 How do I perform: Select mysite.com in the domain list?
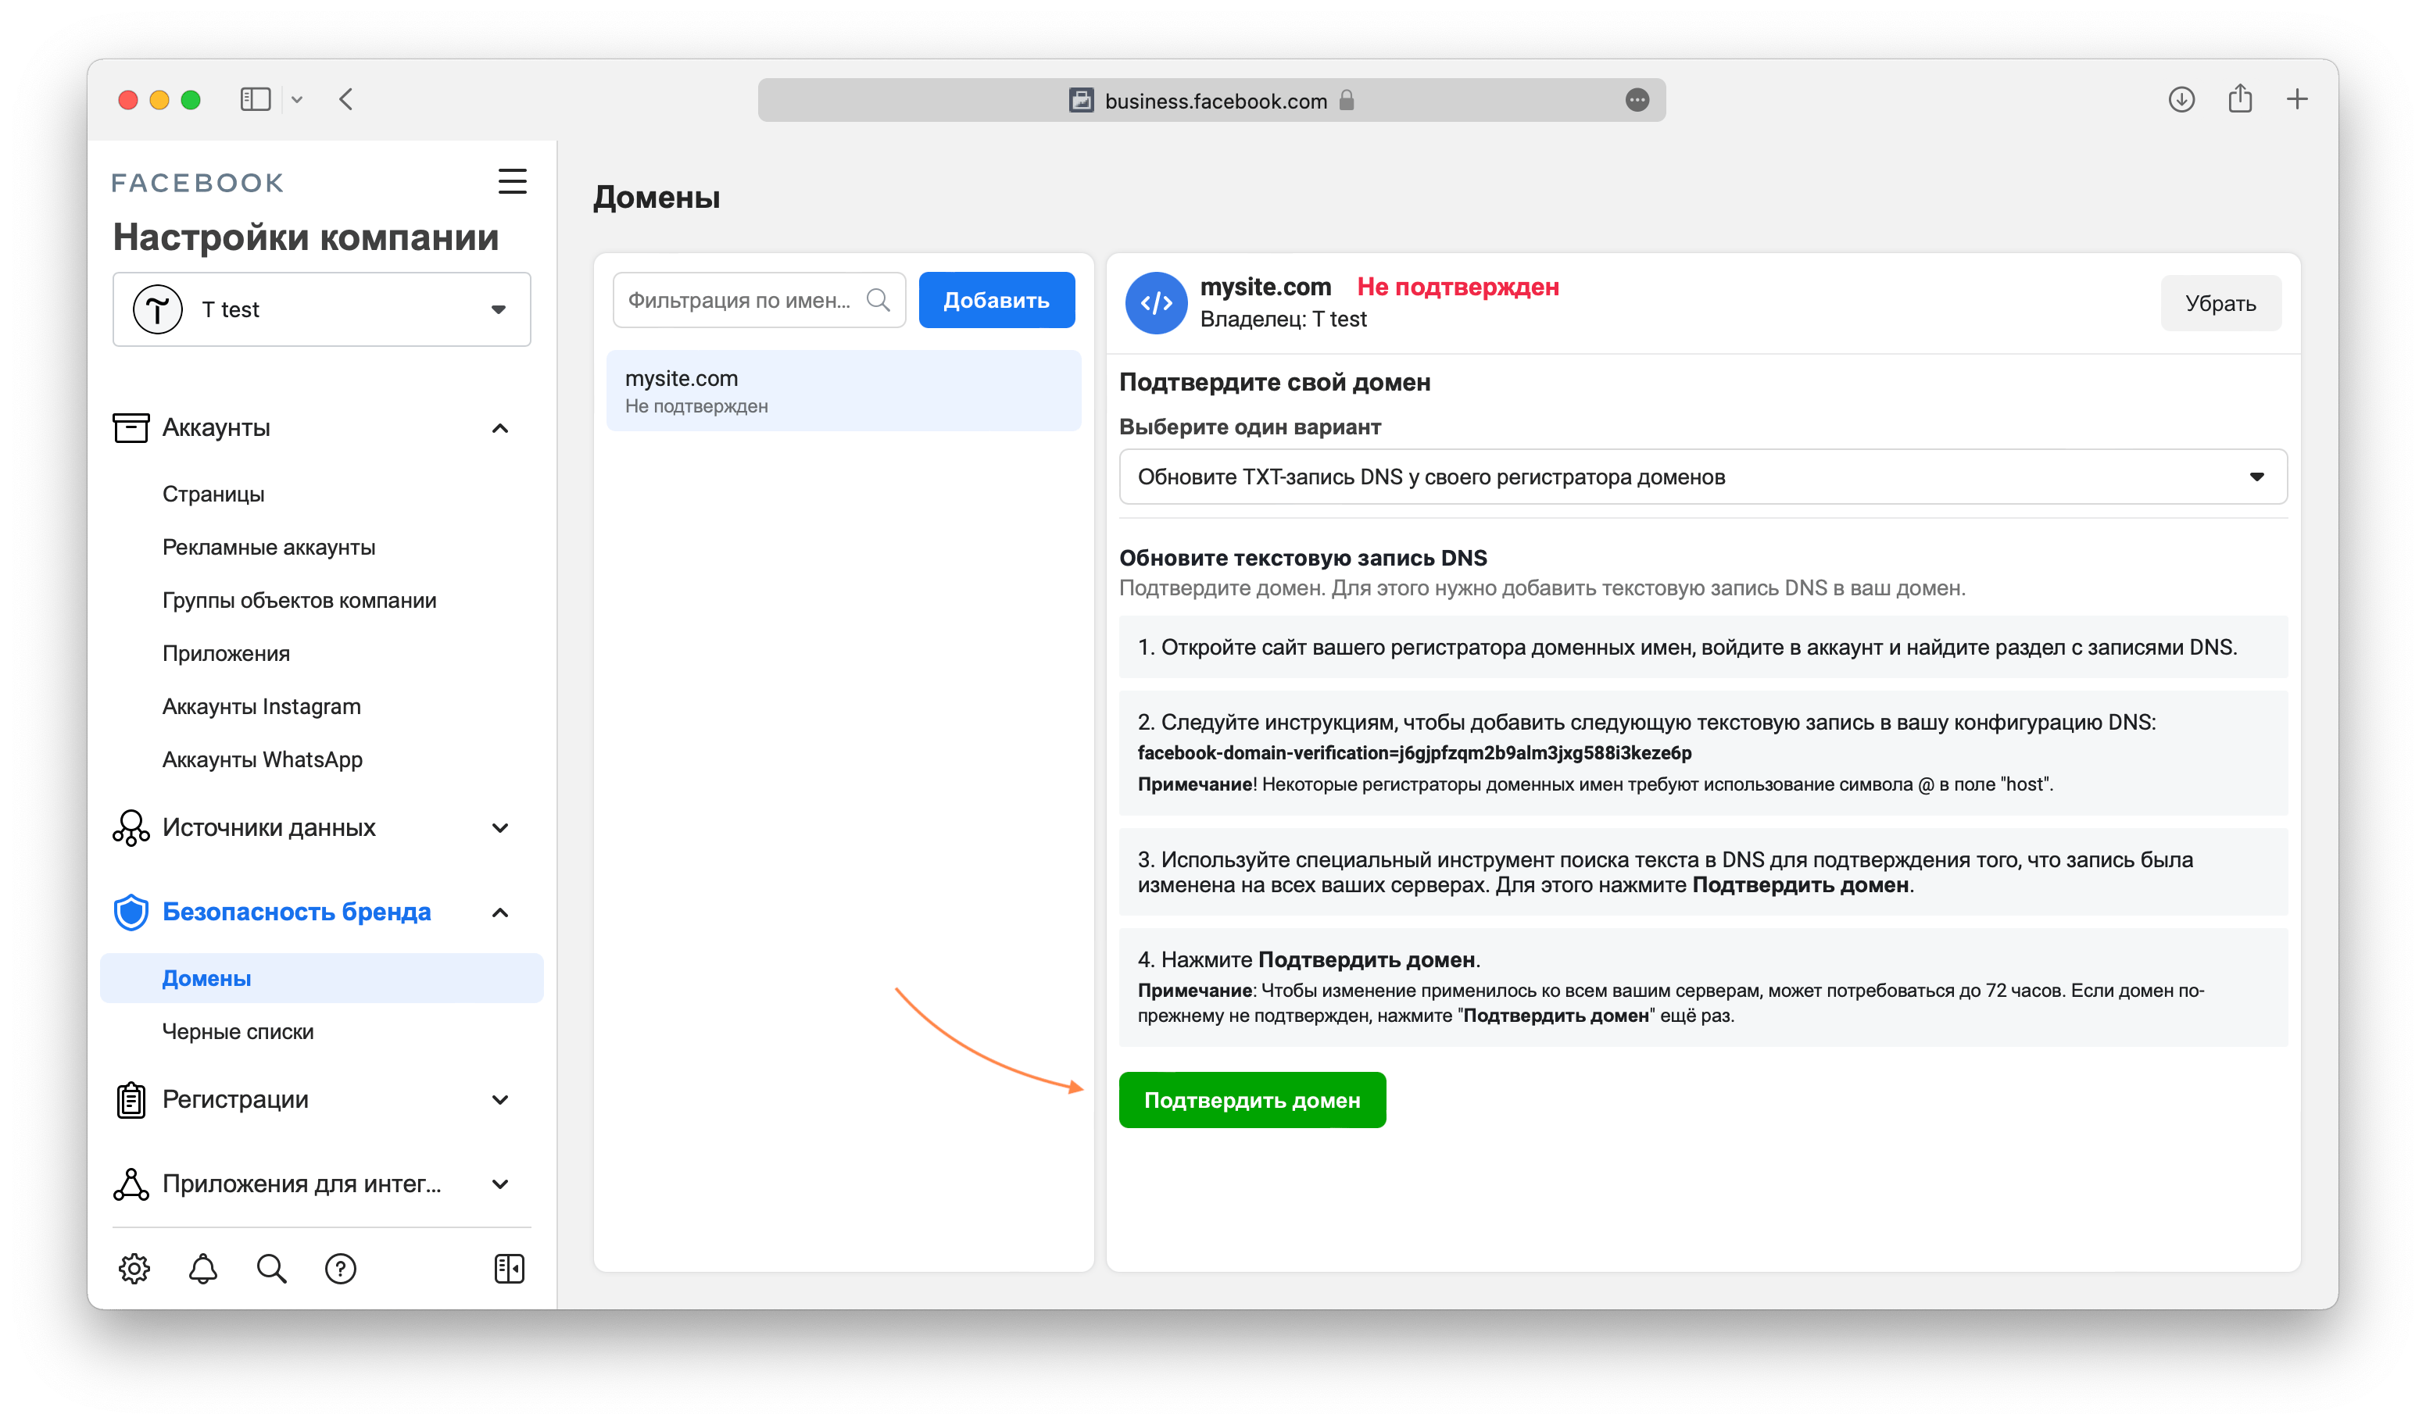(843, 391)
